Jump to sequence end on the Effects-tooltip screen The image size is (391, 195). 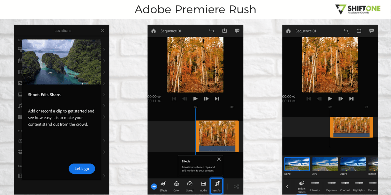[217, 98]
